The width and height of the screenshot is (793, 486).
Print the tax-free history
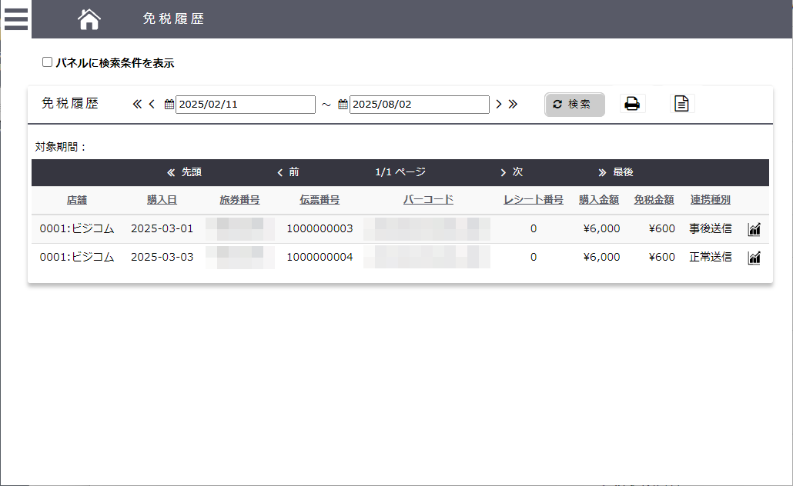pos(632,104)
